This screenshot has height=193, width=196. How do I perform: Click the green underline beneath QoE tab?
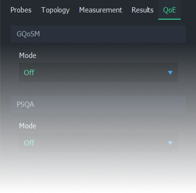pos(169,19)
